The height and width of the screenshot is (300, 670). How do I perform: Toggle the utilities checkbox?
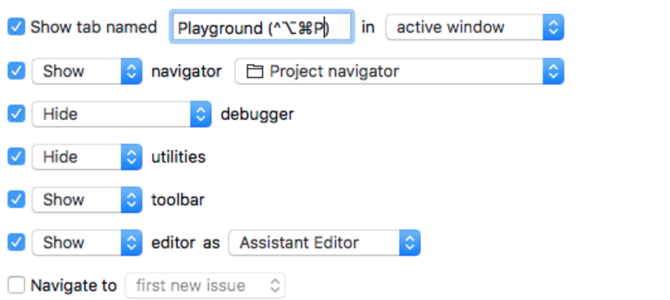click(16, 157)
